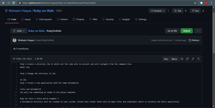Edit this file using the pencil icon
215x108 pixels.
tap(193, 59)
